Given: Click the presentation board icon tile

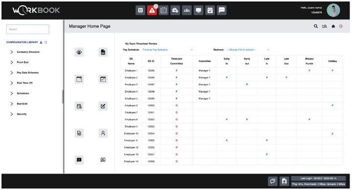Looking at the screenshot, I should point(103,160).
